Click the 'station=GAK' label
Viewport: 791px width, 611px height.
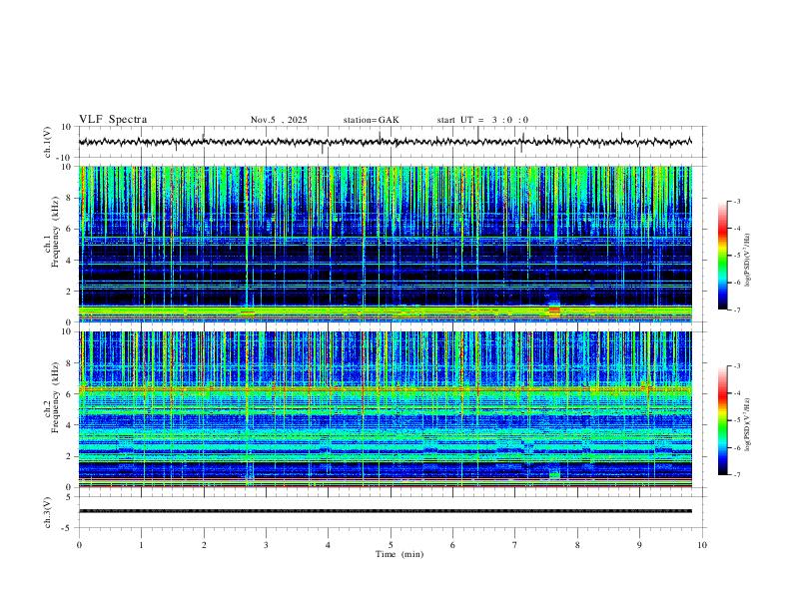tap(372, 120)
